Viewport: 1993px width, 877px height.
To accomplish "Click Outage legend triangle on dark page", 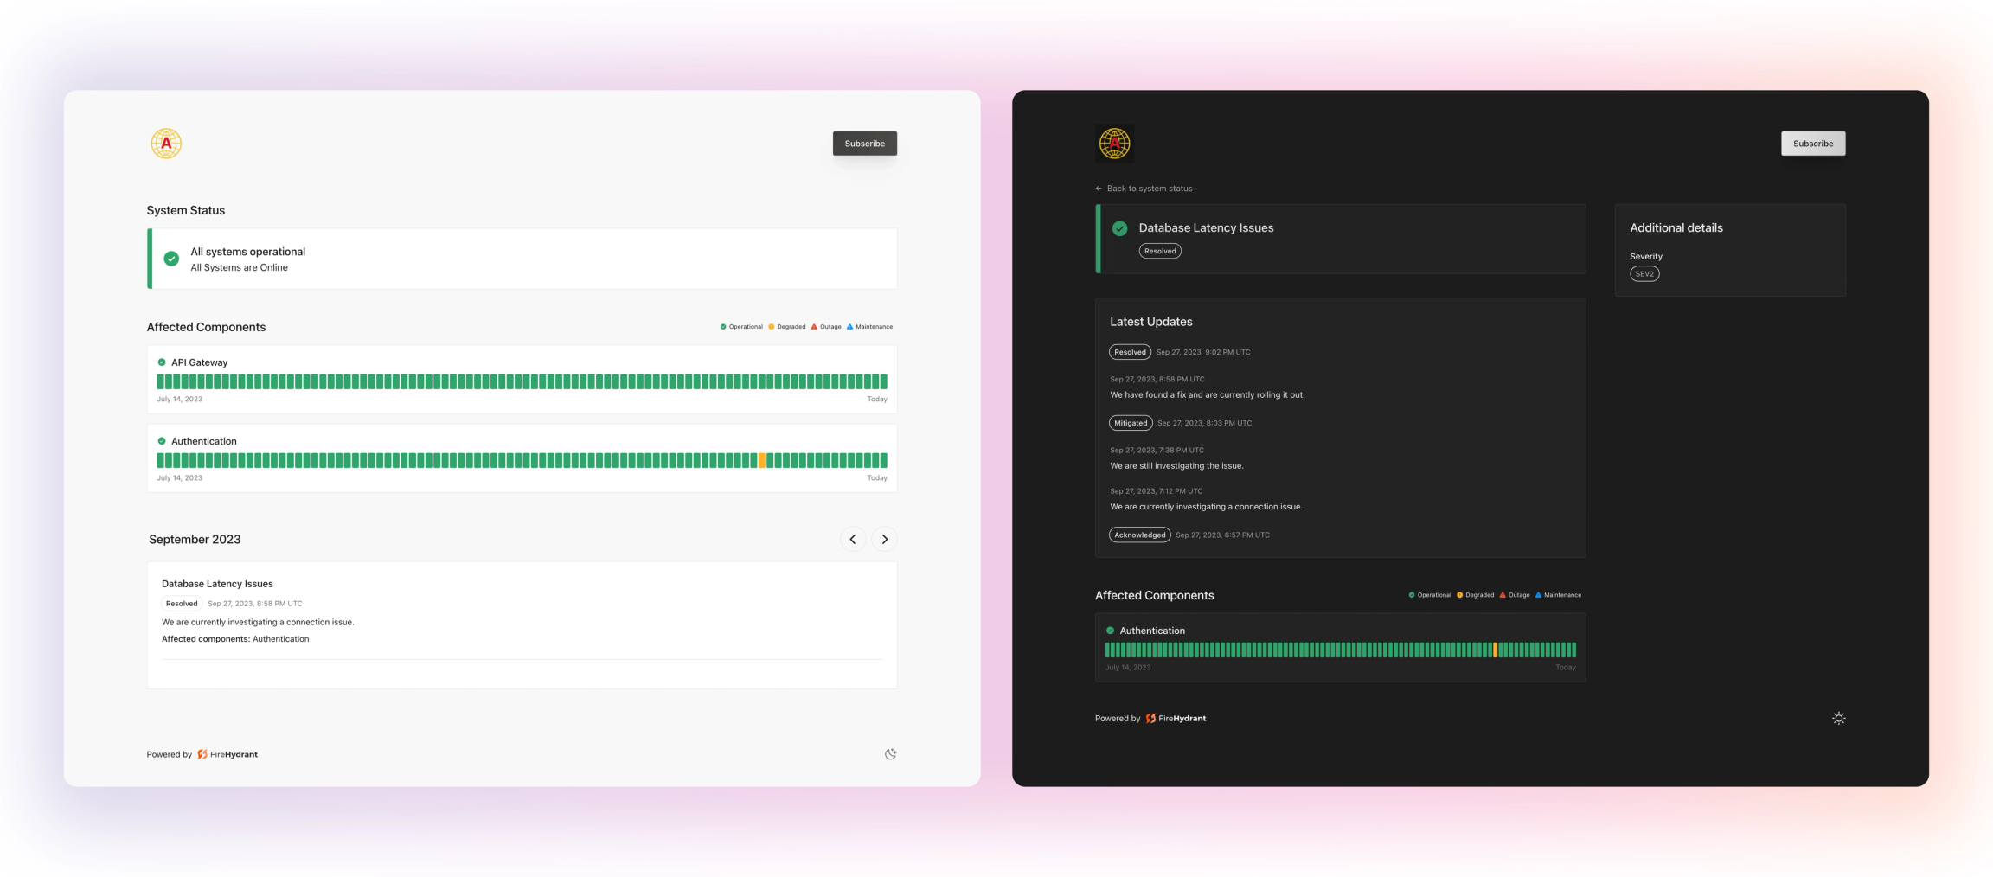I will click(1503, 595).
